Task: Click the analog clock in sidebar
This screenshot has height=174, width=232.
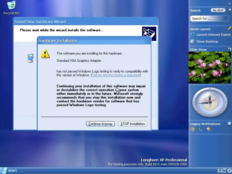Action: tap(210, 102)
